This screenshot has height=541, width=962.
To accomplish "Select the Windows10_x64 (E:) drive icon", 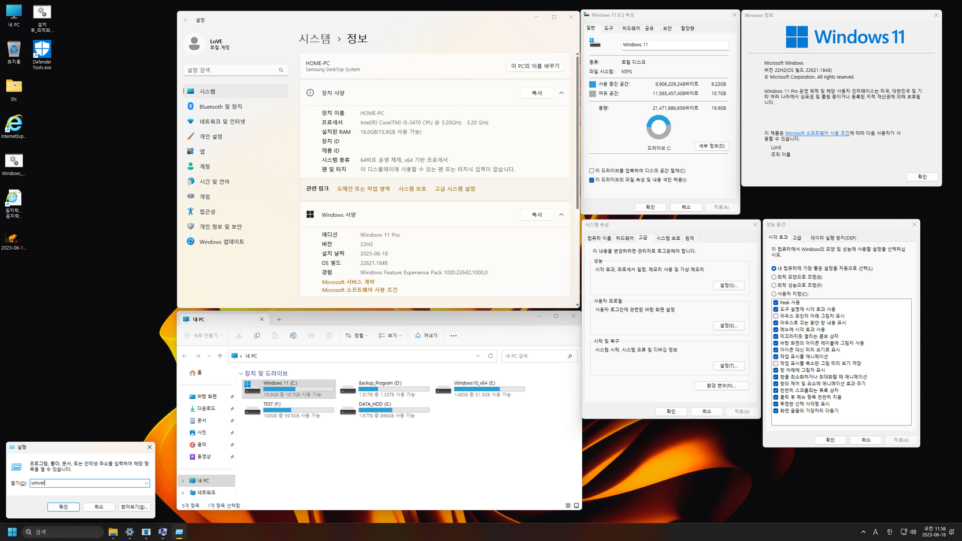I will tap(443, 390).
